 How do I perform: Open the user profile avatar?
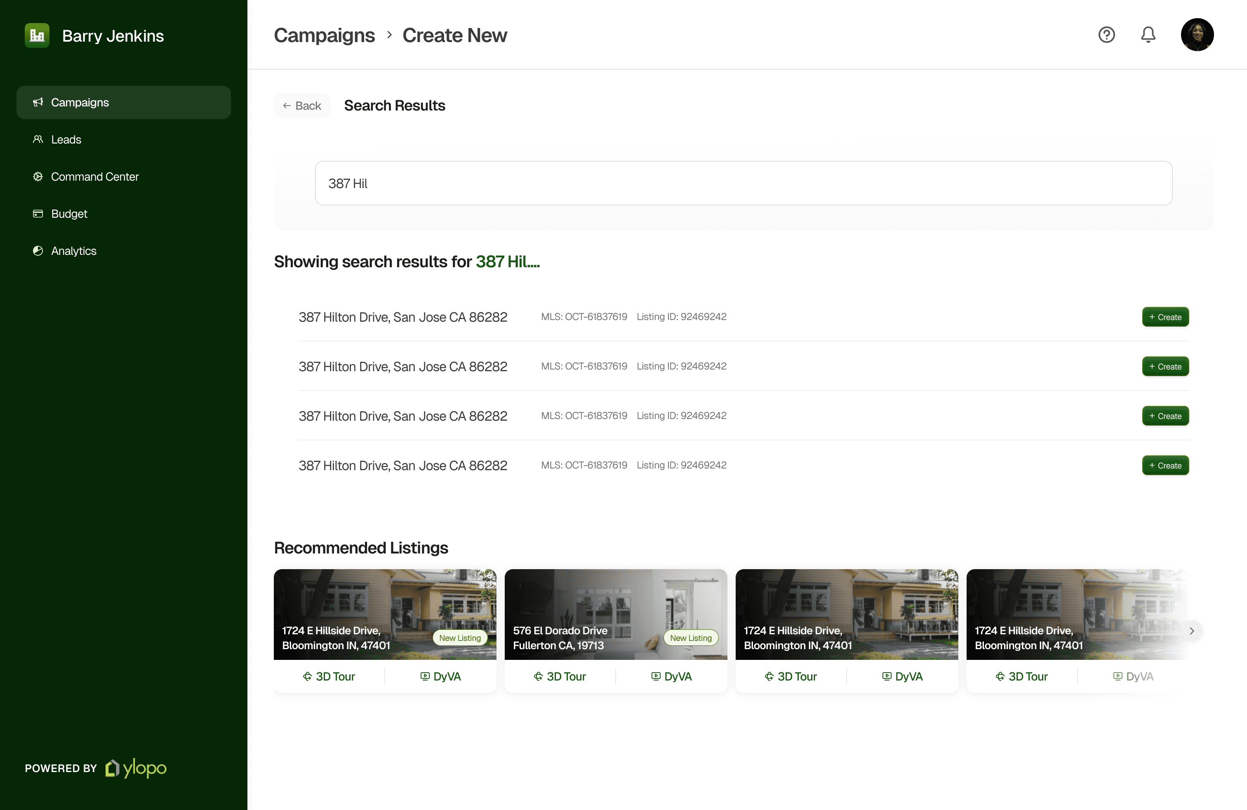(x=1197, y=35)
